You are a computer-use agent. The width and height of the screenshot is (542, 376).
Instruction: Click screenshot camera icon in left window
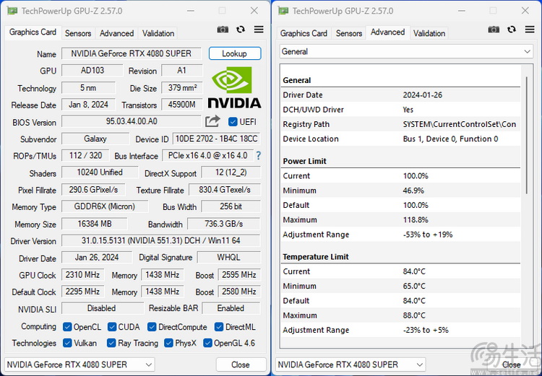[x=223, y=30]
